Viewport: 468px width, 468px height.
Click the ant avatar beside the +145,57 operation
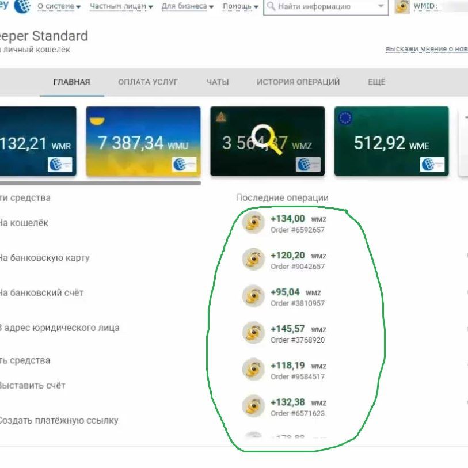tap(253, 332)
